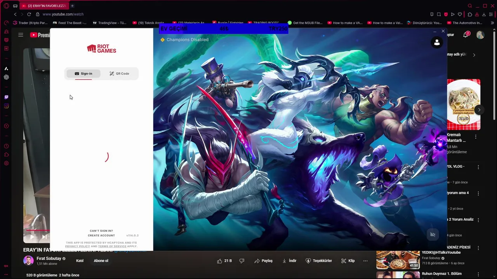
Task: Click the video progress bar
Action: point(38,230)
